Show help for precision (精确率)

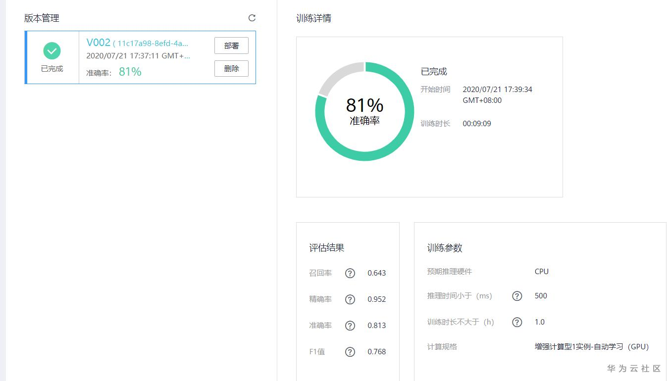[x=350, y=299]
